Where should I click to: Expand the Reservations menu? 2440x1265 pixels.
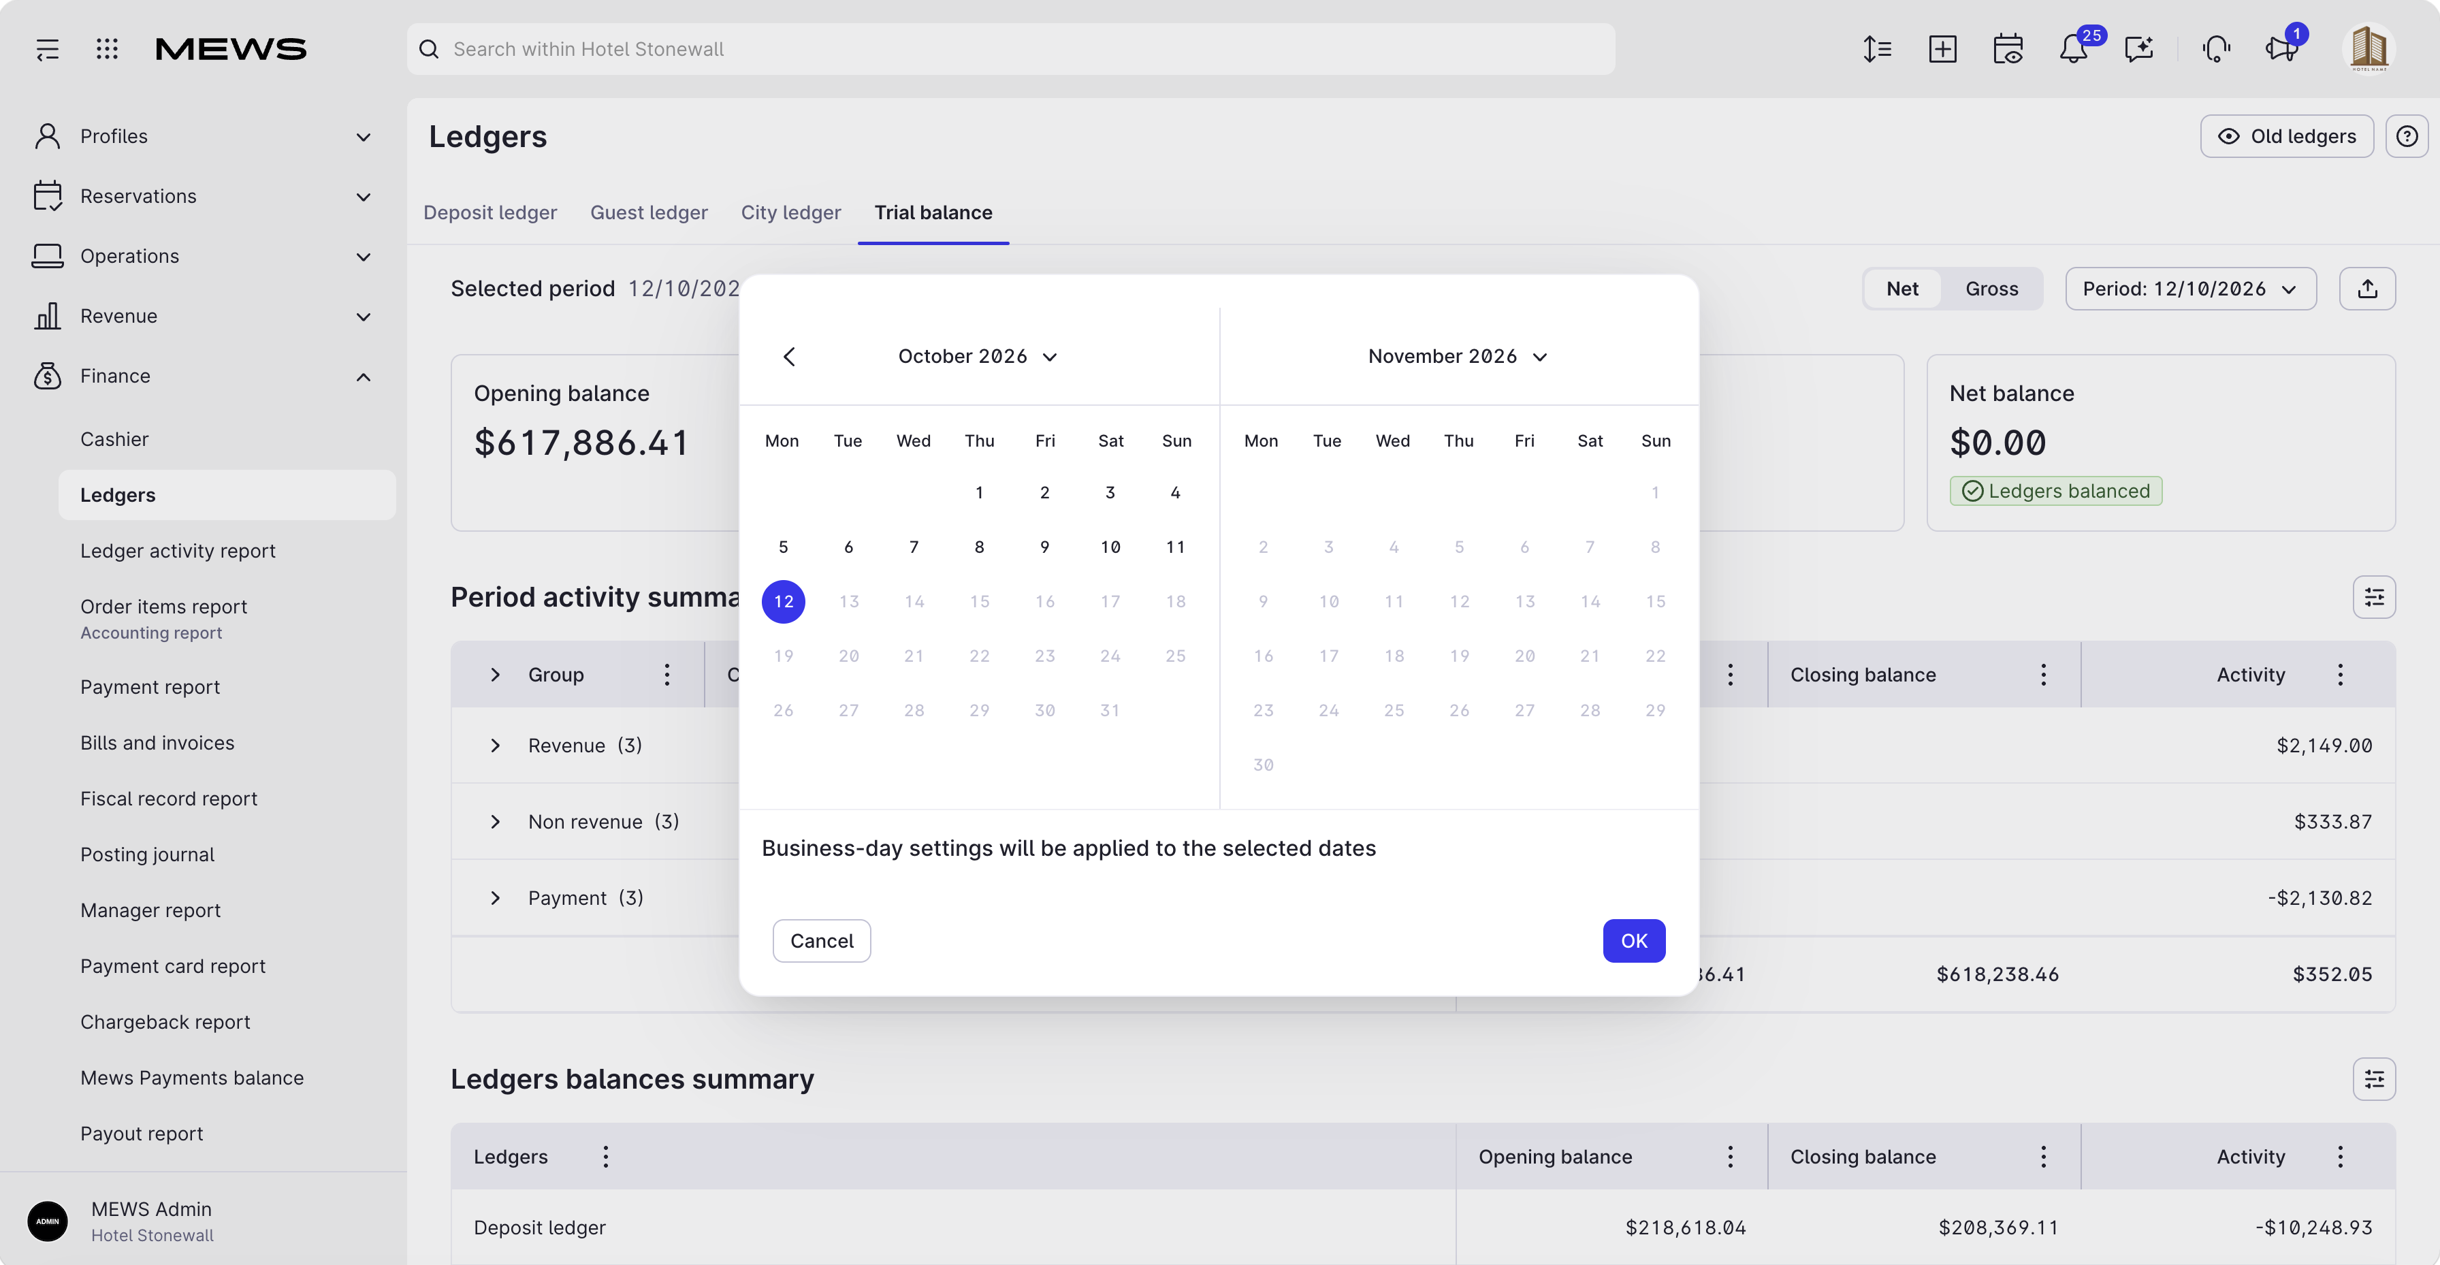tap(203, 196)
